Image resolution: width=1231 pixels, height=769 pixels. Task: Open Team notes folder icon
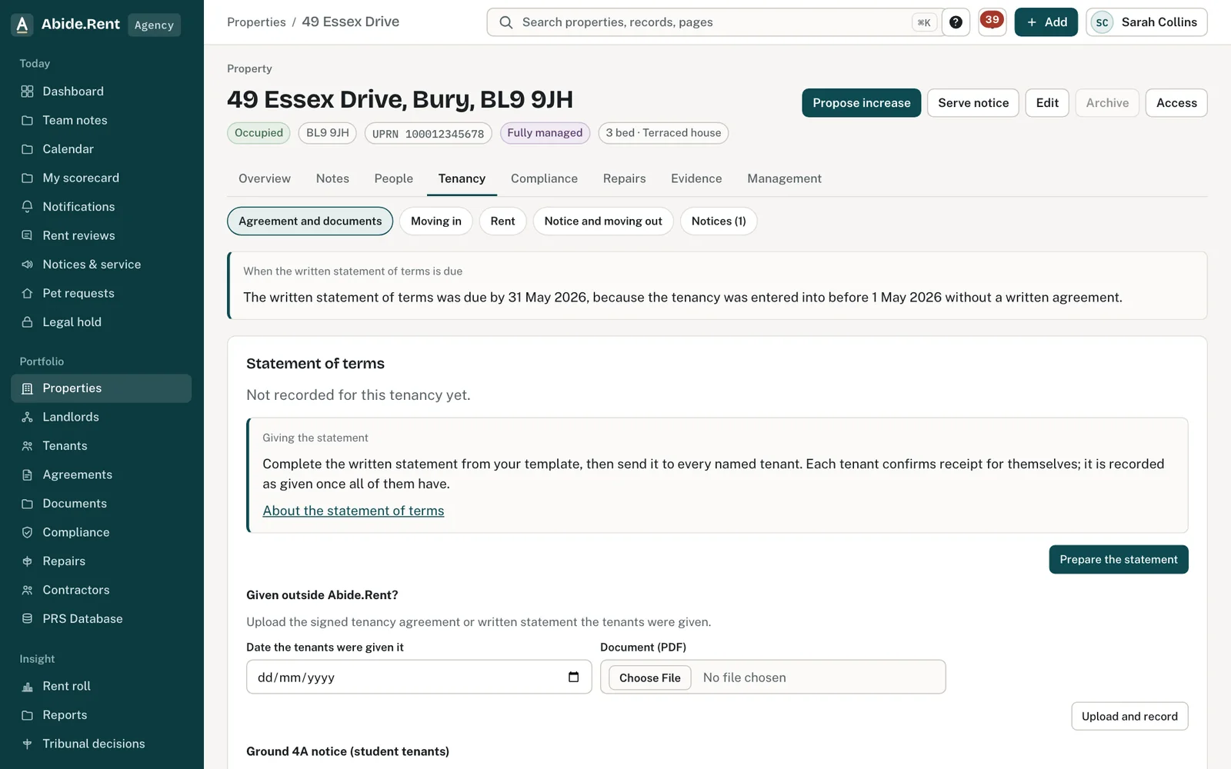pyautogui.click(x=27, y=120)
